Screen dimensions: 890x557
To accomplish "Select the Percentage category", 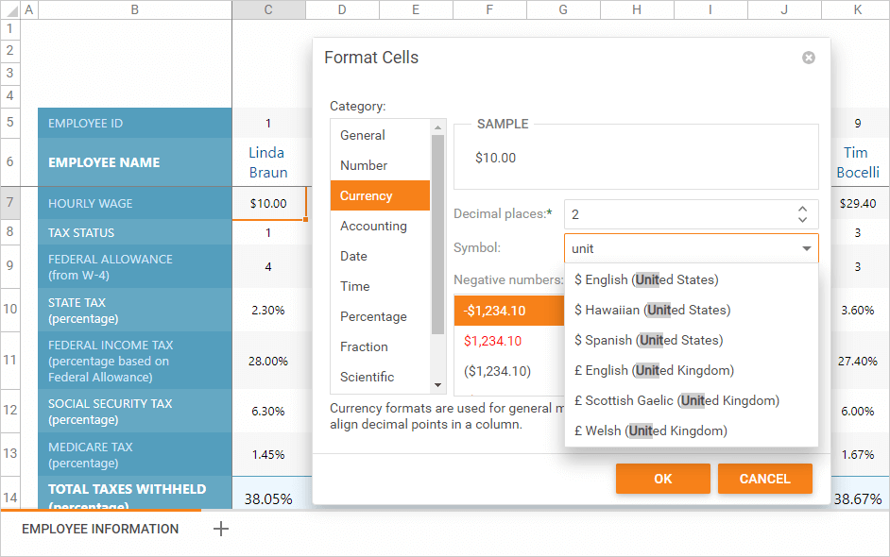I will click(381, 316).
